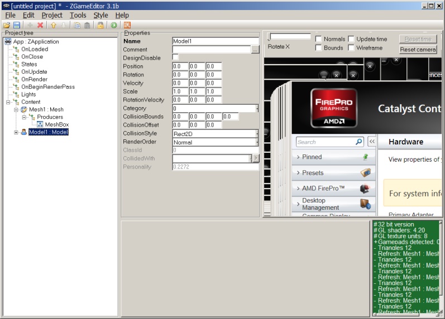Image resolution: width=445 pixels, height=319 pixels.
Task: Click the FirePro Graphics AMD logo
Action: (334, 108)
